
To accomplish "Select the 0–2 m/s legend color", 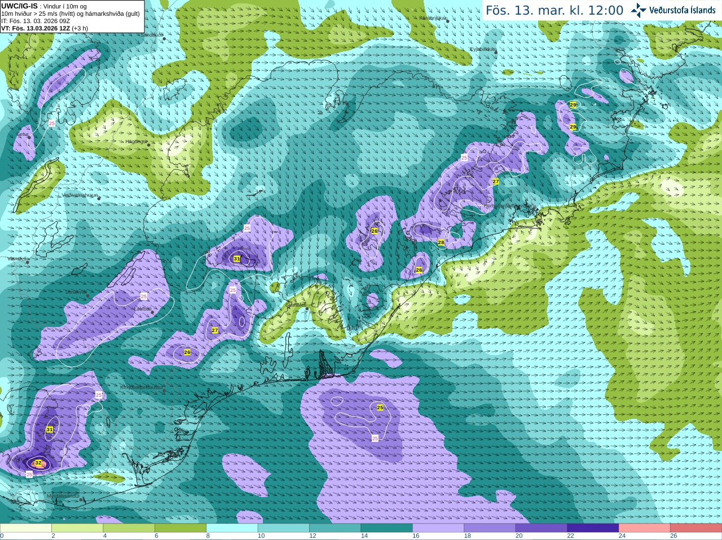I will click(26, 528).
